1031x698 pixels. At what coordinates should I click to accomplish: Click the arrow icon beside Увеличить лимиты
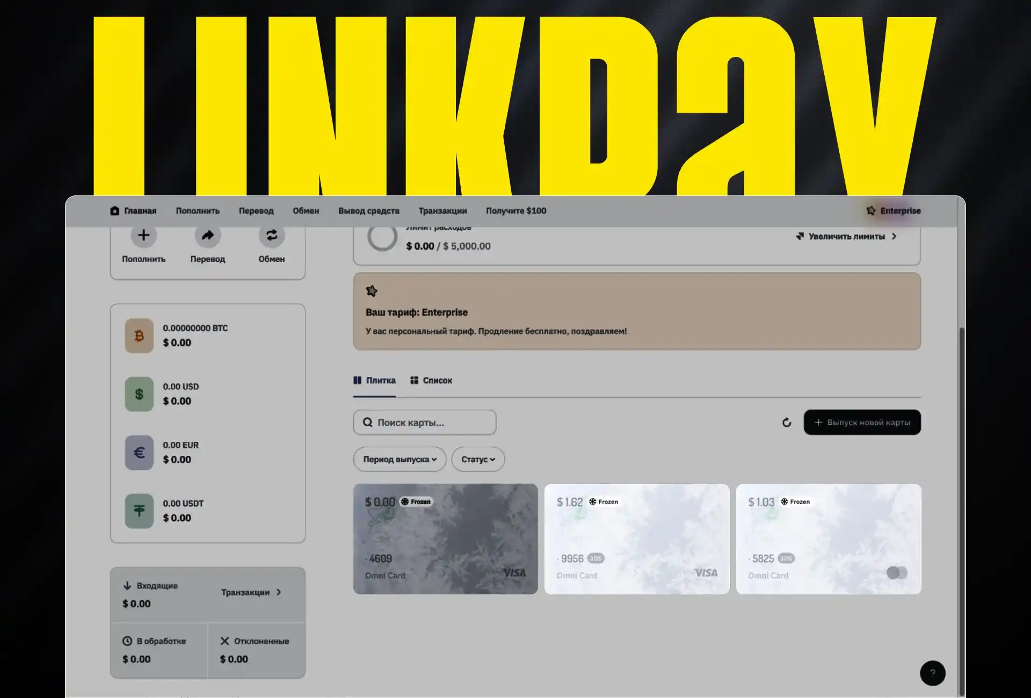[x=800, y=236]
